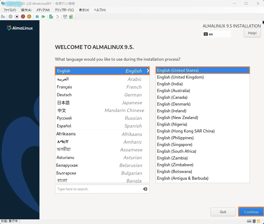
Task: Choose English (Botswana) locale
Action: [203, 171]
